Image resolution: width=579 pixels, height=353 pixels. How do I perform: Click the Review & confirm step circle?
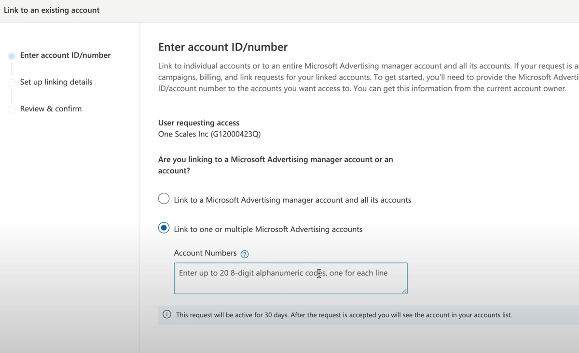[11, 109]
